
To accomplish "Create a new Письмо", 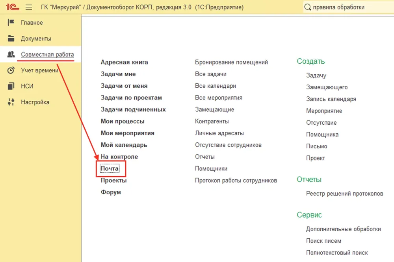I will [316, 146].
